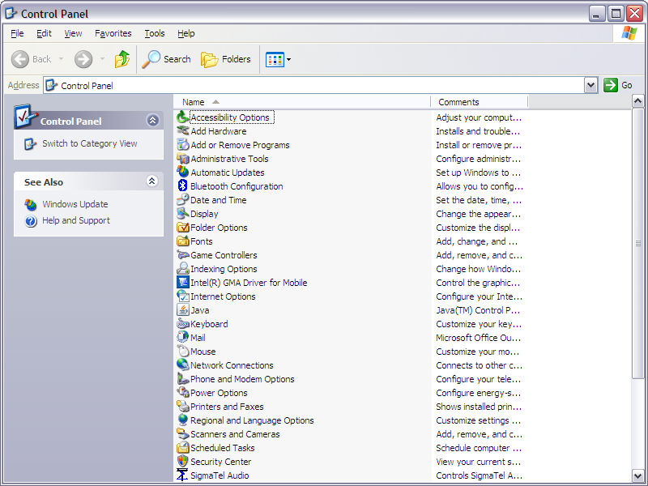Image resolution: width=648 pixels, height=486 pixels.
Task: Click the Search toolbar button
Action: [x=166, y=59]
